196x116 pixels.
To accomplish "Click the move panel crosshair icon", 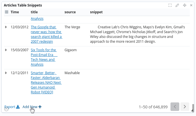I will point(184,5).
